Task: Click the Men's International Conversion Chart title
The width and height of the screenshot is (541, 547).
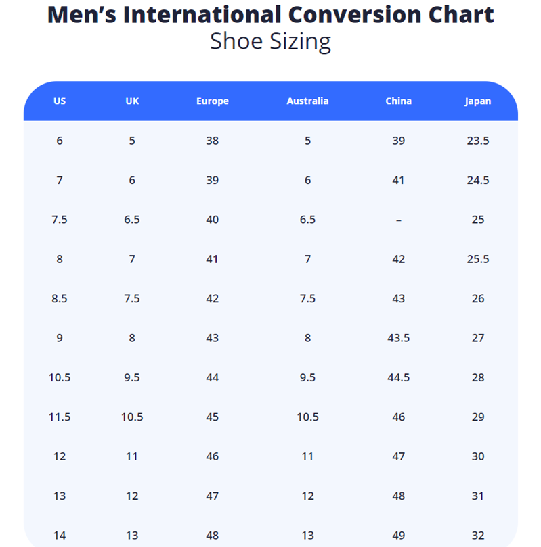Action: 271,14
